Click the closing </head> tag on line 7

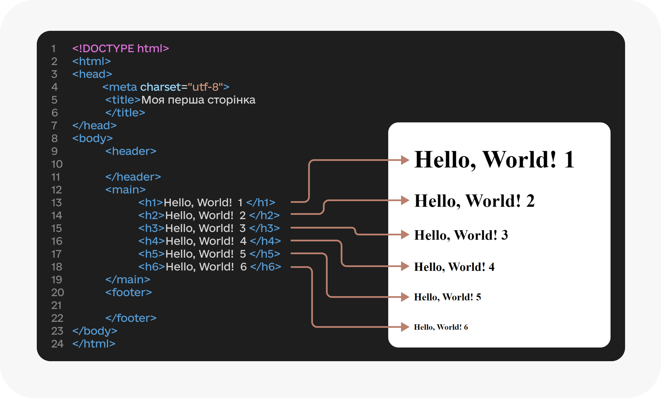click(94, 126)
